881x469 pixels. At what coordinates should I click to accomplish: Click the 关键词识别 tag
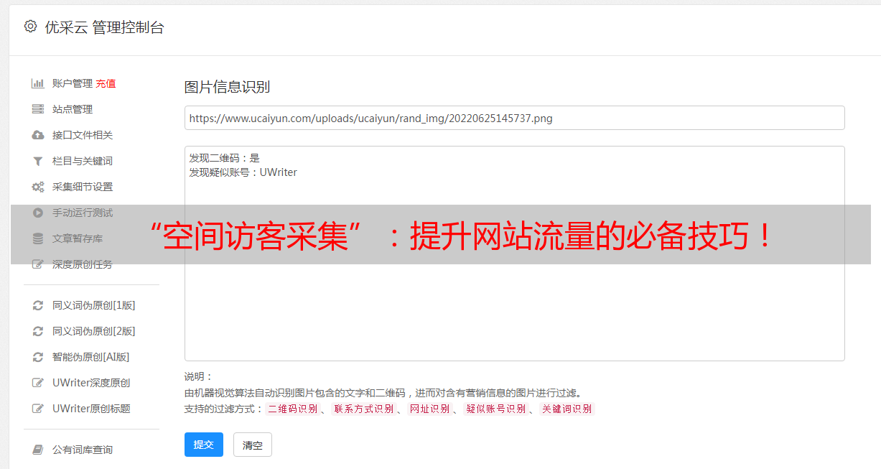pyautogui.click(x=567, y=409)
